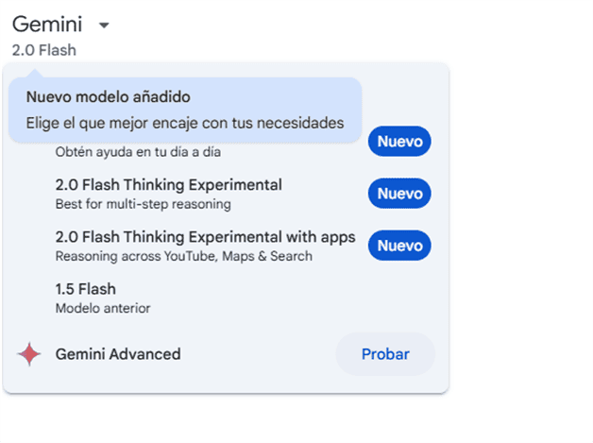Click the Elige el que mejor encaje text
The width and height of the screenshot is (593, 443).
pos(185,123)
